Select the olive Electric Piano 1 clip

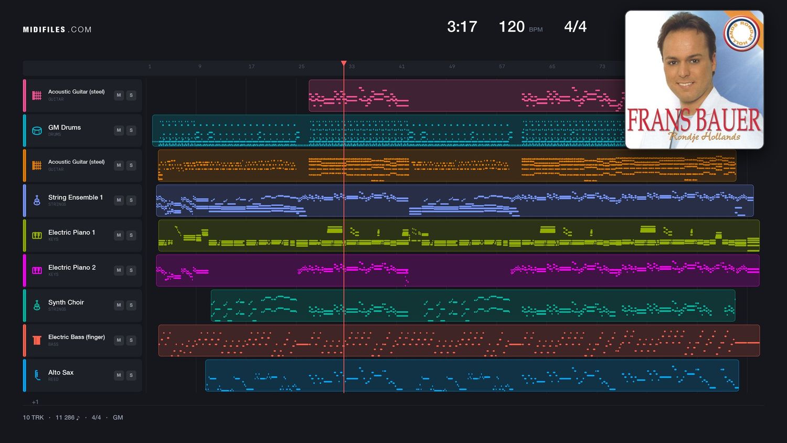pyautogui.click(x=459, y=236)
